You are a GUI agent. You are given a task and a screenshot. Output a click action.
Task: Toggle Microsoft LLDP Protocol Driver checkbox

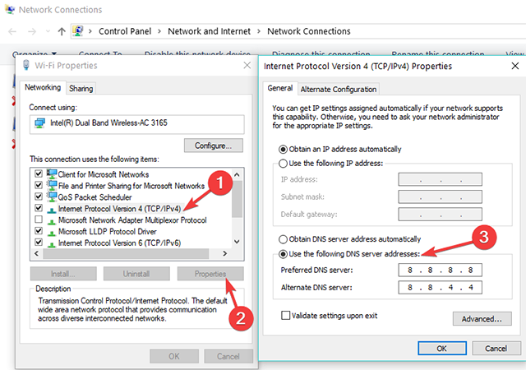point(39,231)
